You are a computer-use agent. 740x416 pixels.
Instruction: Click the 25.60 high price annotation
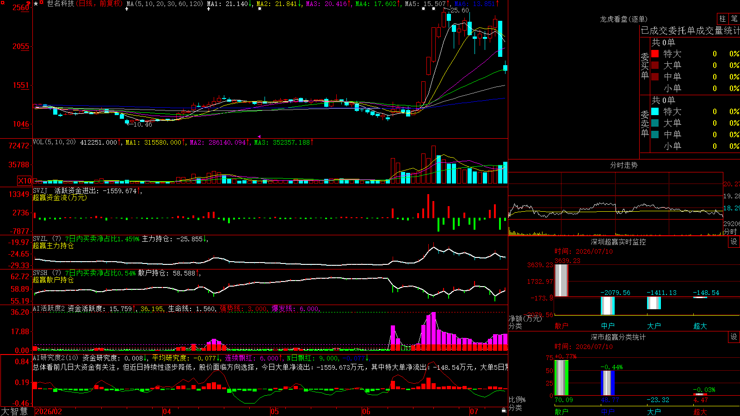(459, 10)
